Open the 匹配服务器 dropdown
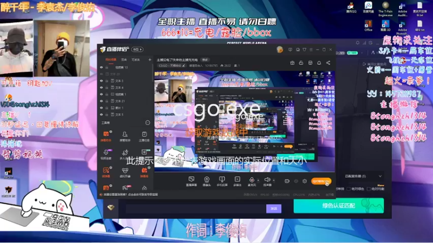The height and width of the screenshot is (243, 433). coord(363,176)
